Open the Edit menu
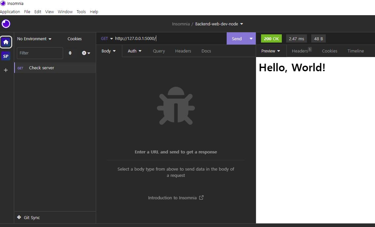This screenshot has width=375, height=227. pyautogui.click(x=38, y=12)
